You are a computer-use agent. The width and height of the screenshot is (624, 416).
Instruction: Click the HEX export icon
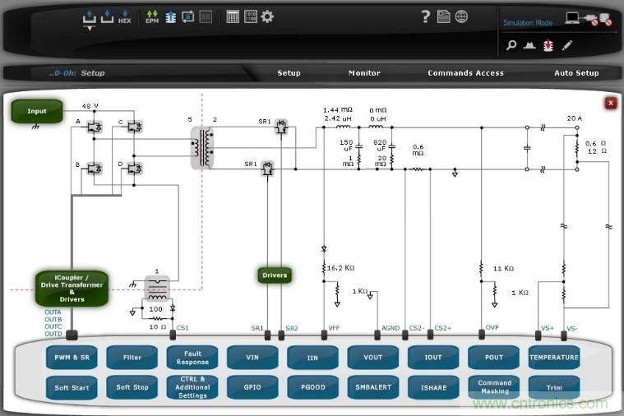[124, 17]
